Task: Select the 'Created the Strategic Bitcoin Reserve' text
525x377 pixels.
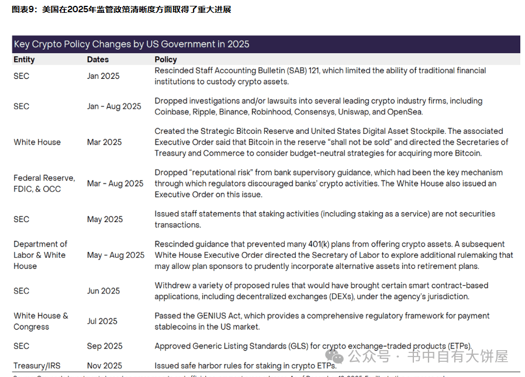Action: 331,142
